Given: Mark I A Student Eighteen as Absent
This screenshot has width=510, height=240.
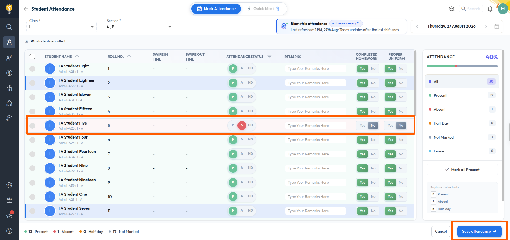Looking at the screenshot, I should click(x=242, y=83).
